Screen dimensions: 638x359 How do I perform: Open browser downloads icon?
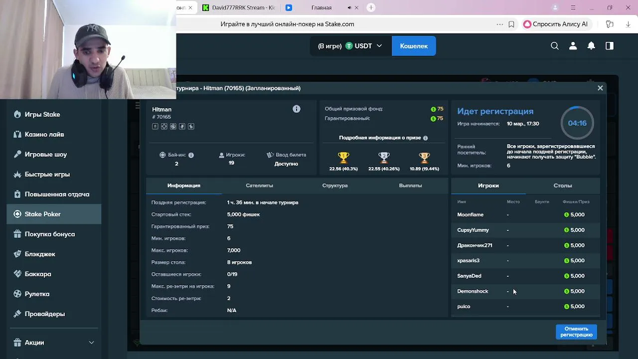pyautogui.click(x=629, y=24)
